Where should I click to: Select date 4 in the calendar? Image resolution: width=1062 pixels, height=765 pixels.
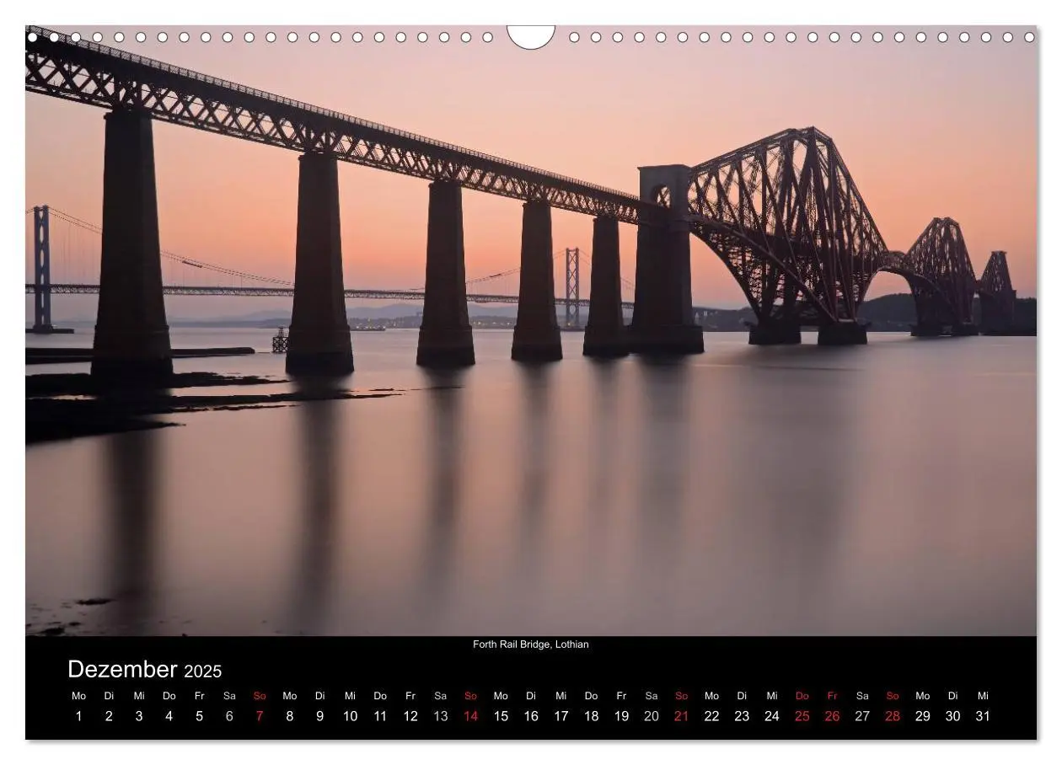[169, 716]
